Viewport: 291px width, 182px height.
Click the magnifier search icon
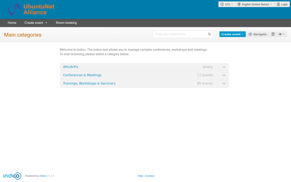click(210, 34)
